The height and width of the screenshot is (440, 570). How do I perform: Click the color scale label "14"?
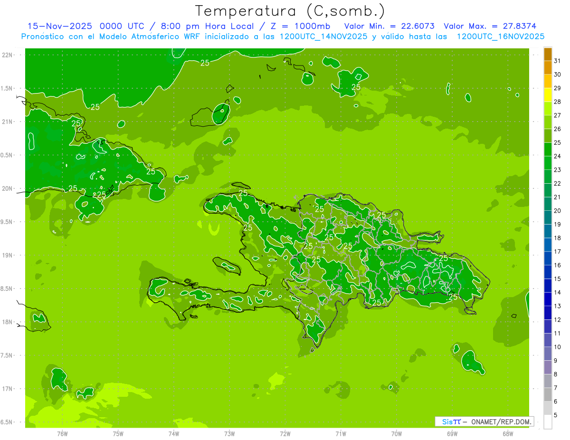pyautogui.click(x=557, y=292)
